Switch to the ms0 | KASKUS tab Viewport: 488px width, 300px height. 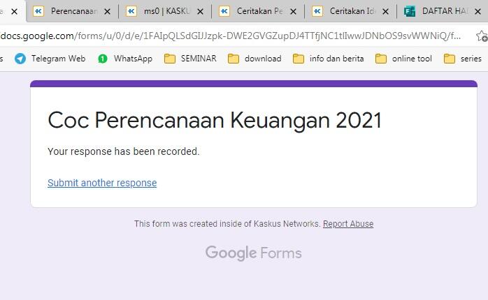pyautogui.click(x=166, y=11)
